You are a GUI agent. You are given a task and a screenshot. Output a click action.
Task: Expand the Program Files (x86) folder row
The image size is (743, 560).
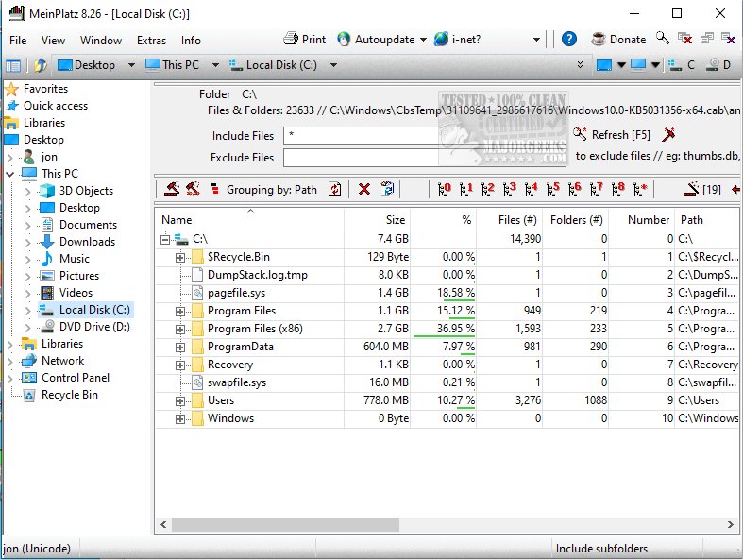click(x=180, y=330)
